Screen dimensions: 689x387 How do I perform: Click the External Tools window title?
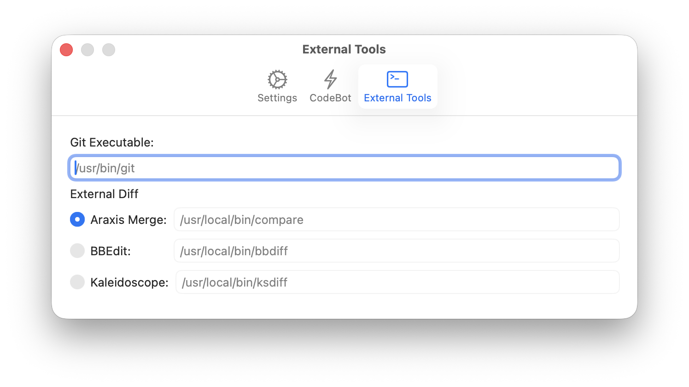(x=344, y=49)
